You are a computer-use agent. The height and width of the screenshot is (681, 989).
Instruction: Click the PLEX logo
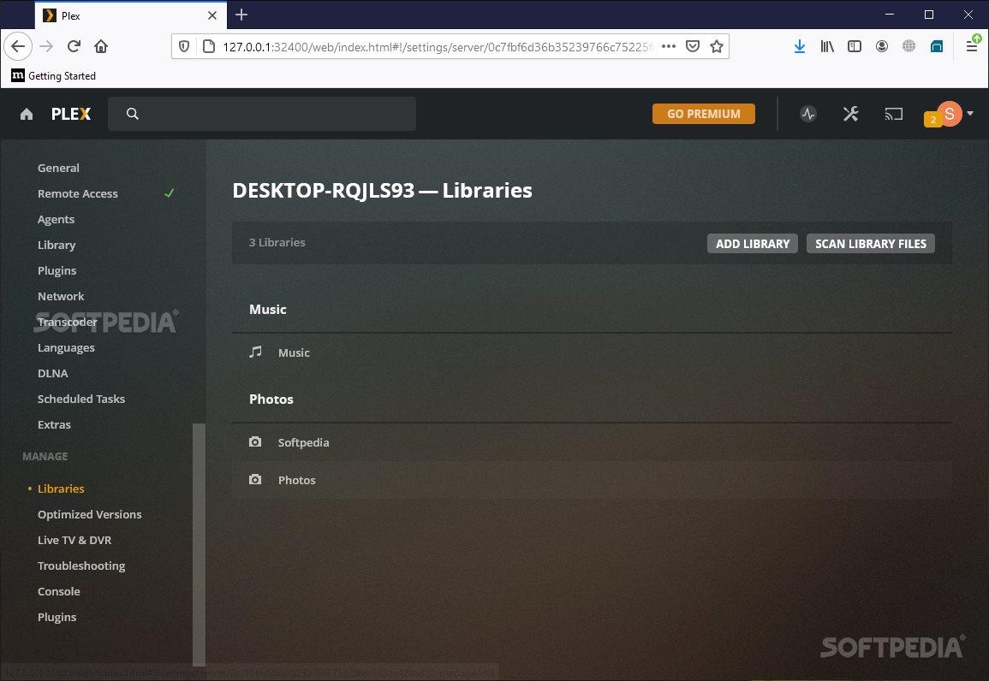pyautogui.click(x=71, y=114)
